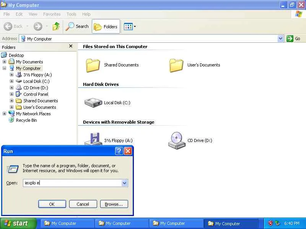Click the Run dialog help question button
This screenshot has width=306, height=229.
[119, 151]
